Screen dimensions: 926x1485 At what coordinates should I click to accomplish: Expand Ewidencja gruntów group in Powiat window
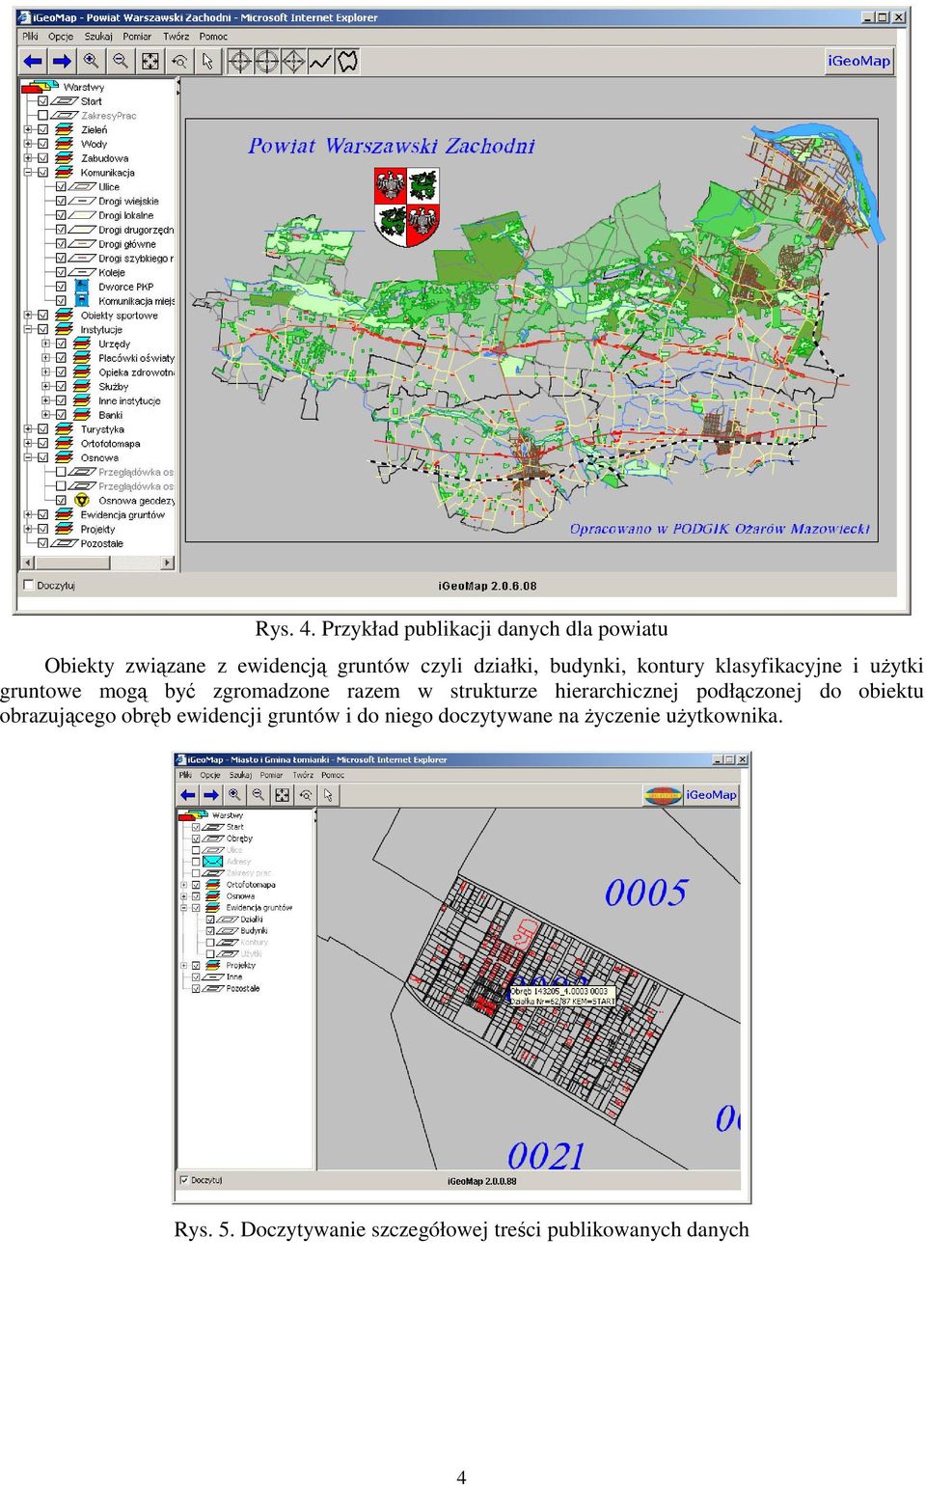click(28, 514)
